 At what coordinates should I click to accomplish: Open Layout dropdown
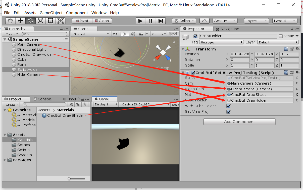[285, 21]
